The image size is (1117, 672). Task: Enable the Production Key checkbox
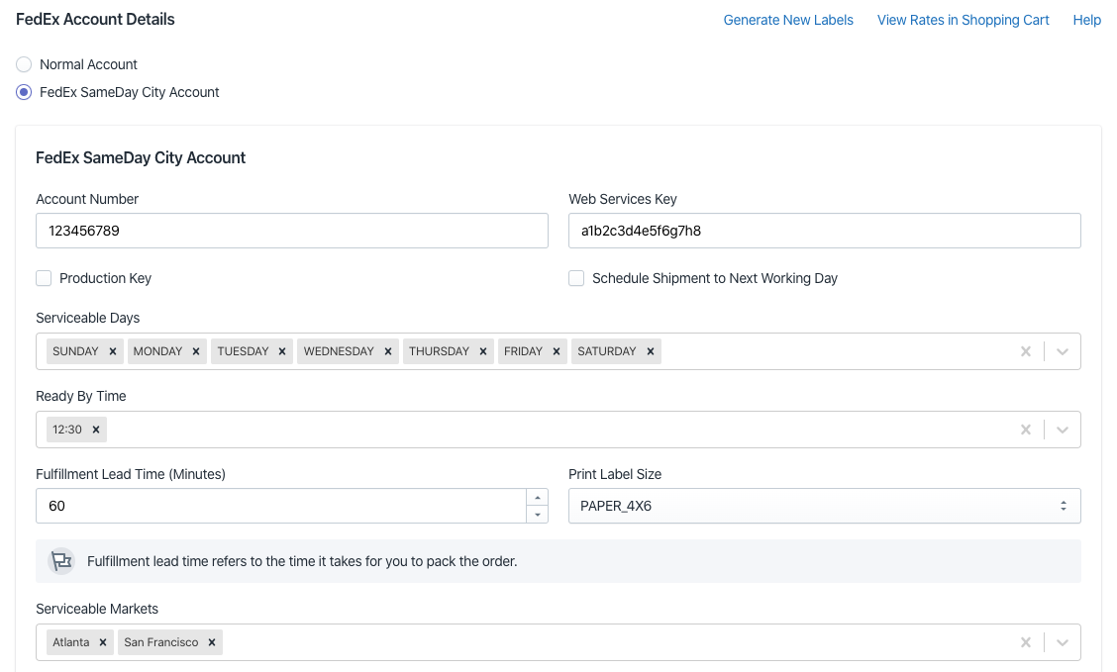pyautogui.click(x=44, y=278)
